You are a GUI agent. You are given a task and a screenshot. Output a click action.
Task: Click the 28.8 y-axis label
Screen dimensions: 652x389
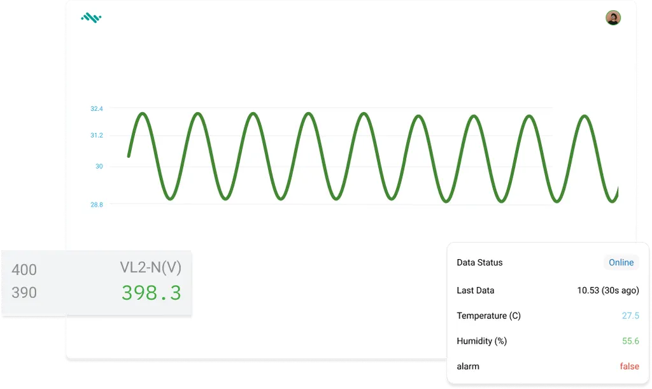[x=96, y=204]
